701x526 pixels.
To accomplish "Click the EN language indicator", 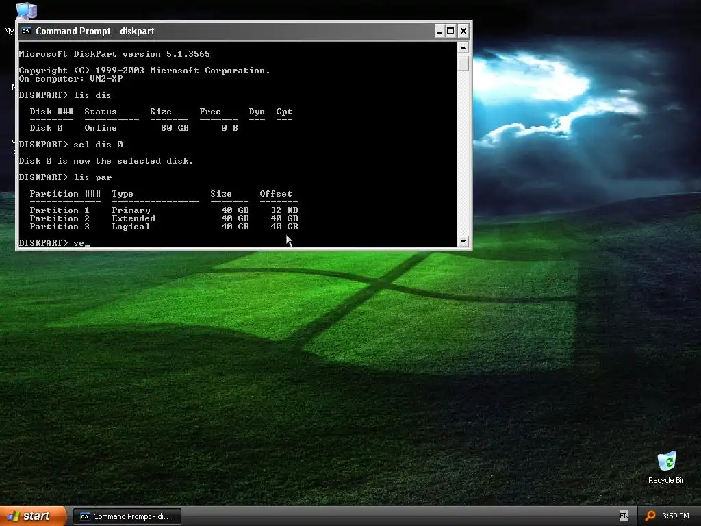I will click(624, 516).
